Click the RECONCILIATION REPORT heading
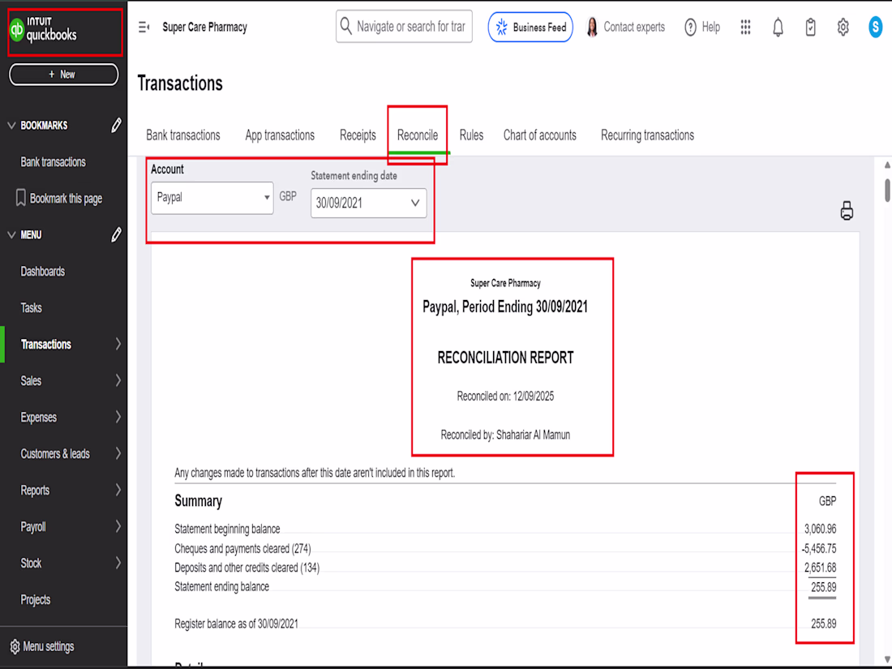The image size is (892, 669). 505,358
